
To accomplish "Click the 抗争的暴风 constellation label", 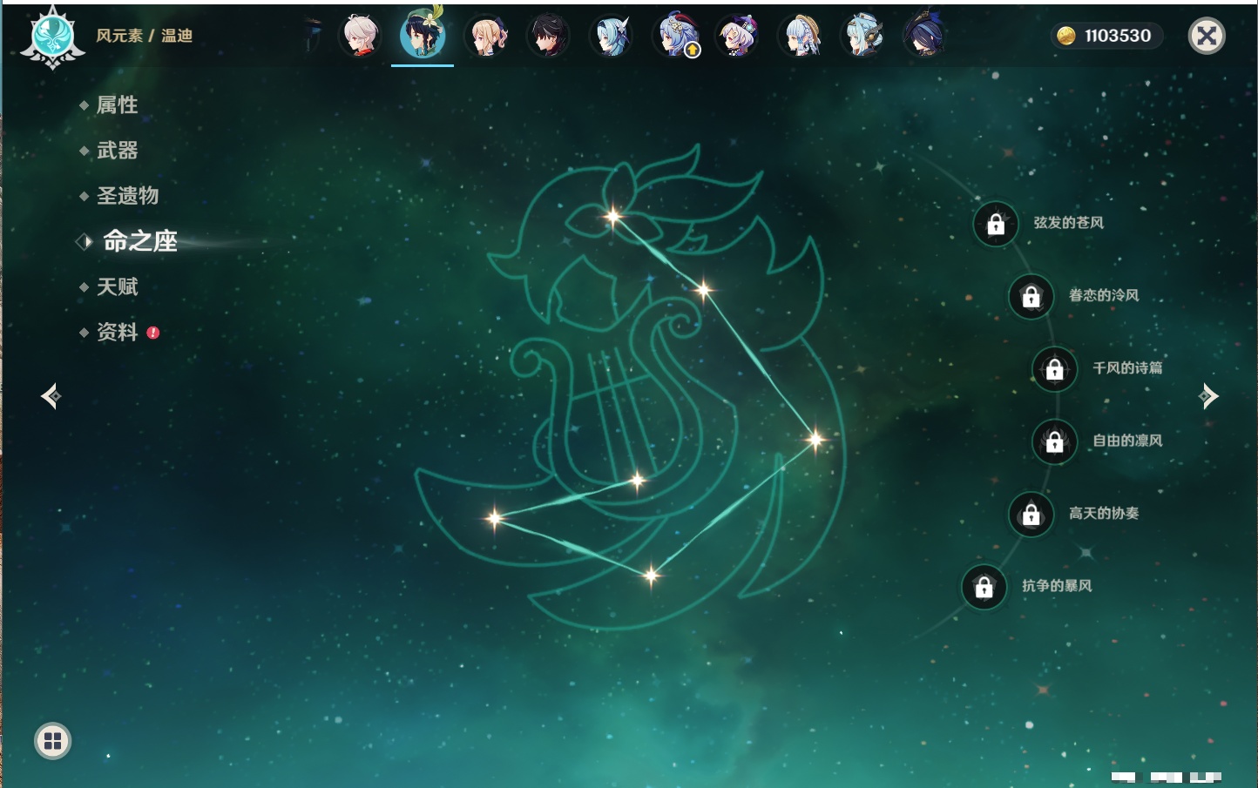I will tap(1057, 586).
